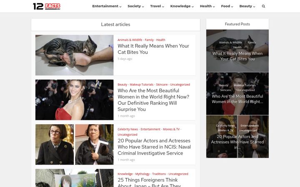The image size is (300, 187).
Task: Open the Food menu
Action: click(x=227, y=6)
